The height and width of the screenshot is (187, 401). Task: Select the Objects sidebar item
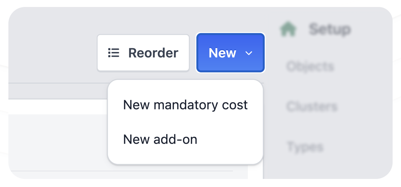click(x=310, y=66)
